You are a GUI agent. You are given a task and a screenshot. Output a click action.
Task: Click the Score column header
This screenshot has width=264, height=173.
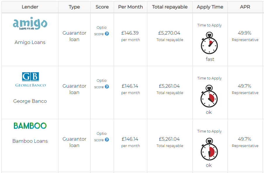[102, 7]
